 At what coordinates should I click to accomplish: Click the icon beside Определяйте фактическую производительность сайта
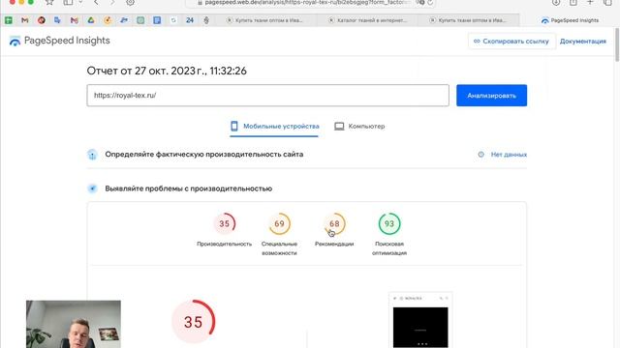click(x=92, y=155)
